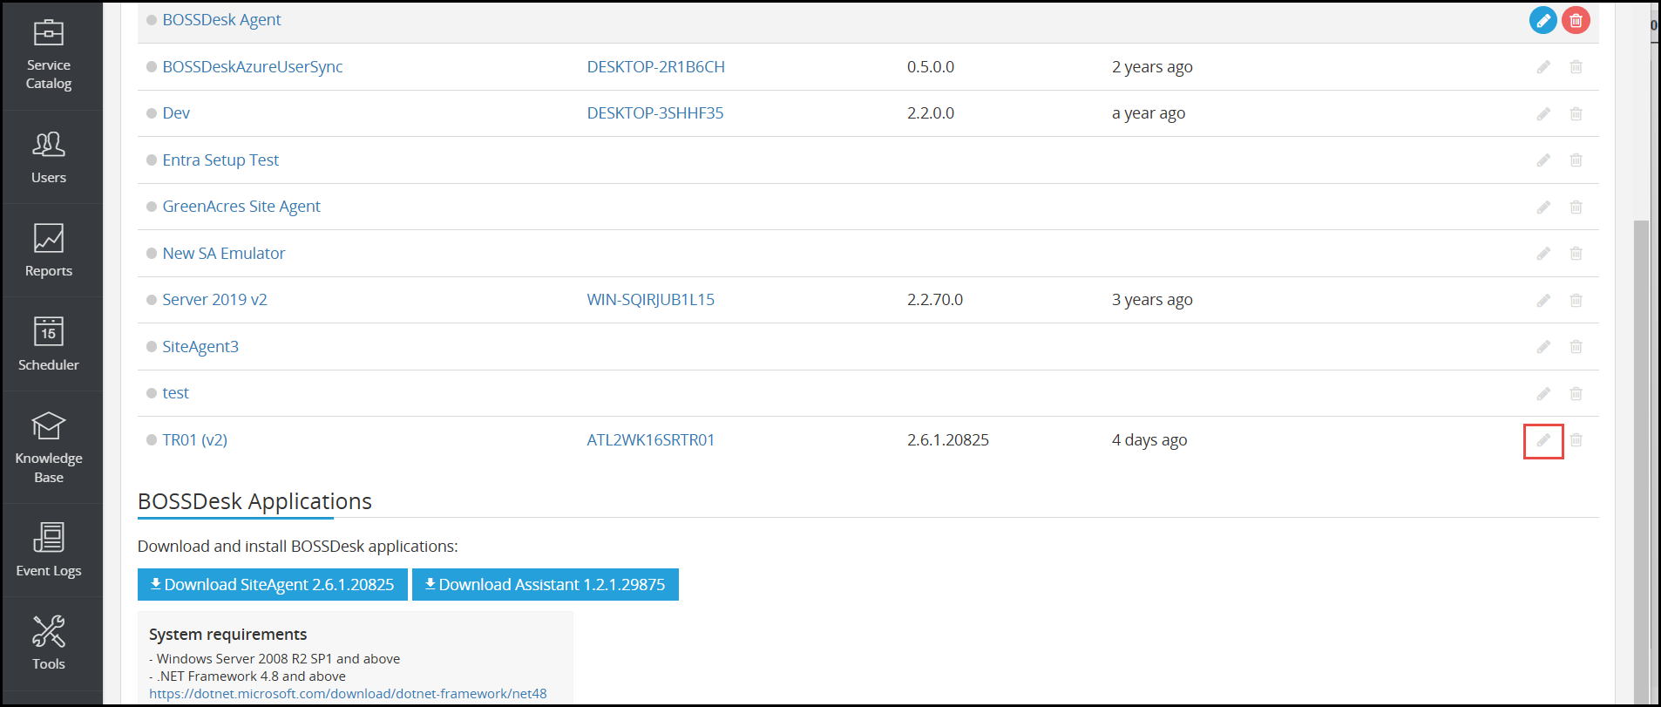The height and width of the screenshot is (707, 1661).
Task: Open the Service Catalog sidebar item
Action: (x=49, y=56)
